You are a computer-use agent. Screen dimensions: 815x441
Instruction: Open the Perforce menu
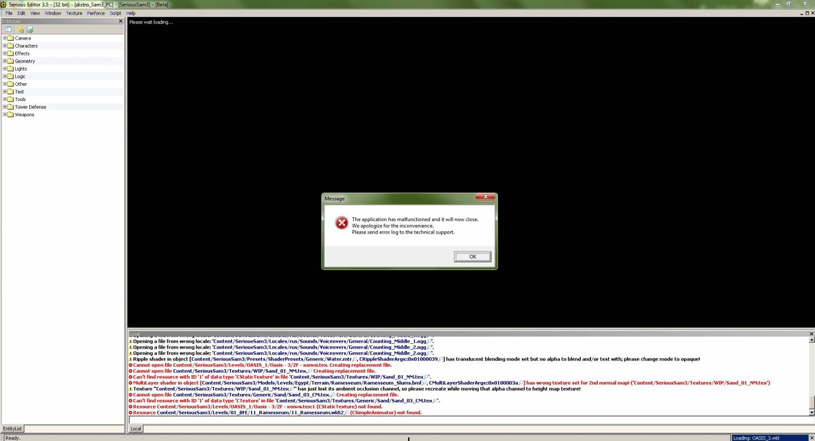pos(96,13)
